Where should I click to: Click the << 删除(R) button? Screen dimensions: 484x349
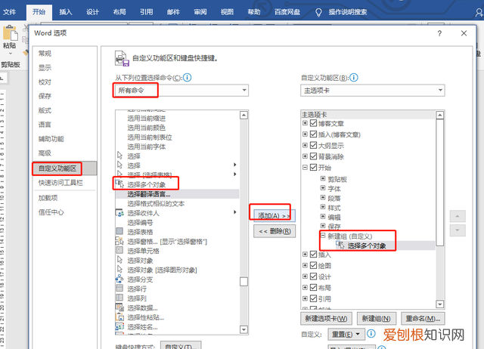pos(275,231)
